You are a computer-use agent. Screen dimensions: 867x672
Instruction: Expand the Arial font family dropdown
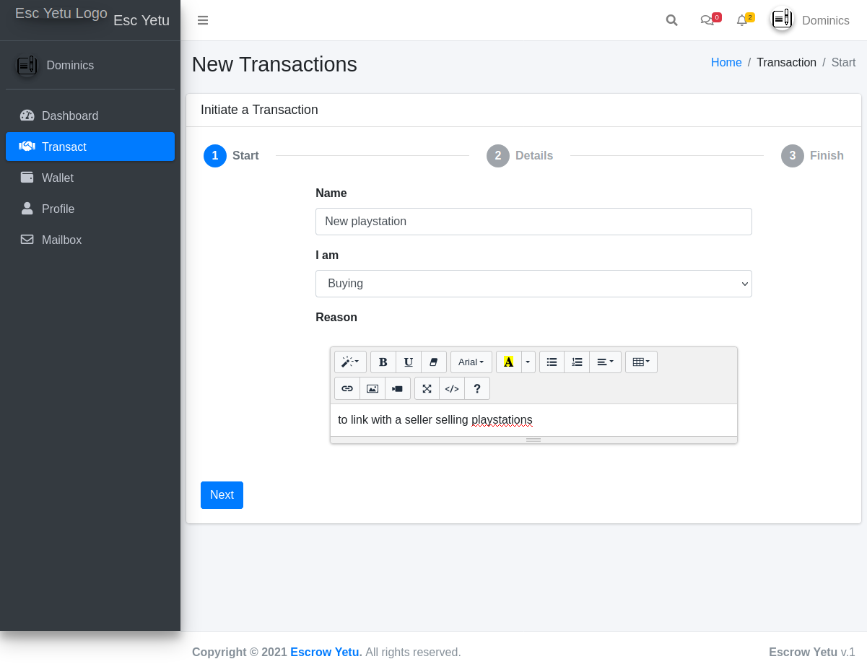point(471,362)
